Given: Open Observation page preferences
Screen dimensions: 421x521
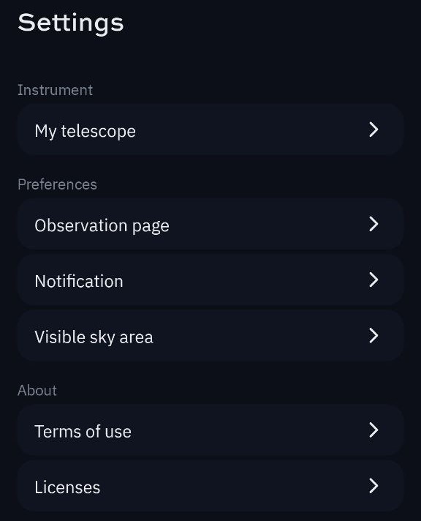Looking at the screenshot, I should (x=210, y=224).
